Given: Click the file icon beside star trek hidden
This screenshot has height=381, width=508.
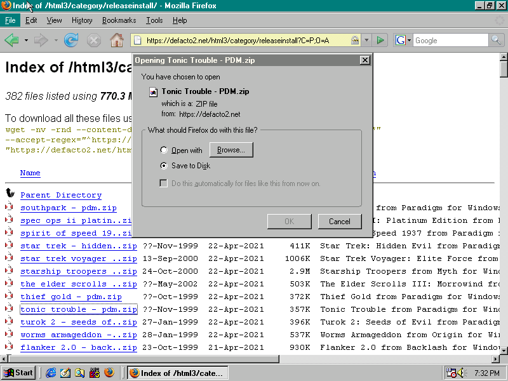Looking at the screenshot, I should coord(9,244).
